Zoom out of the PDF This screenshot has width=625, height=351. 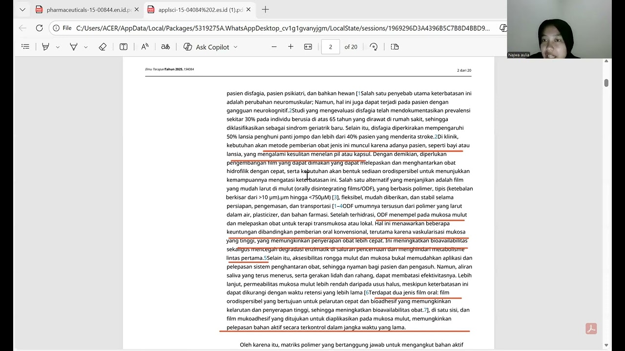point(274,47)
